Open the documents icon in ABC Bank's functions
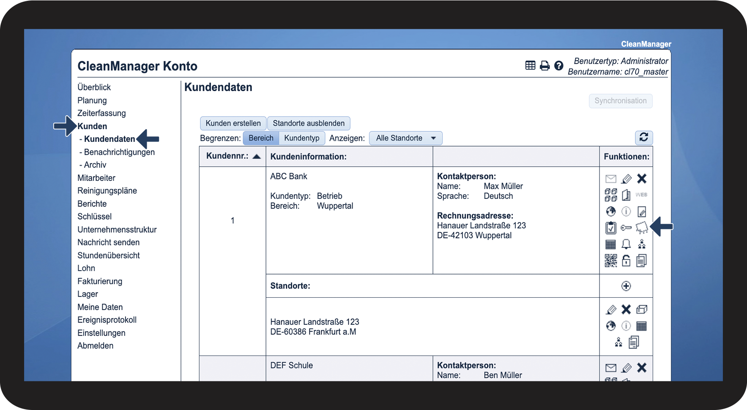Screen dimensions: 747x410 coord(642,261)
